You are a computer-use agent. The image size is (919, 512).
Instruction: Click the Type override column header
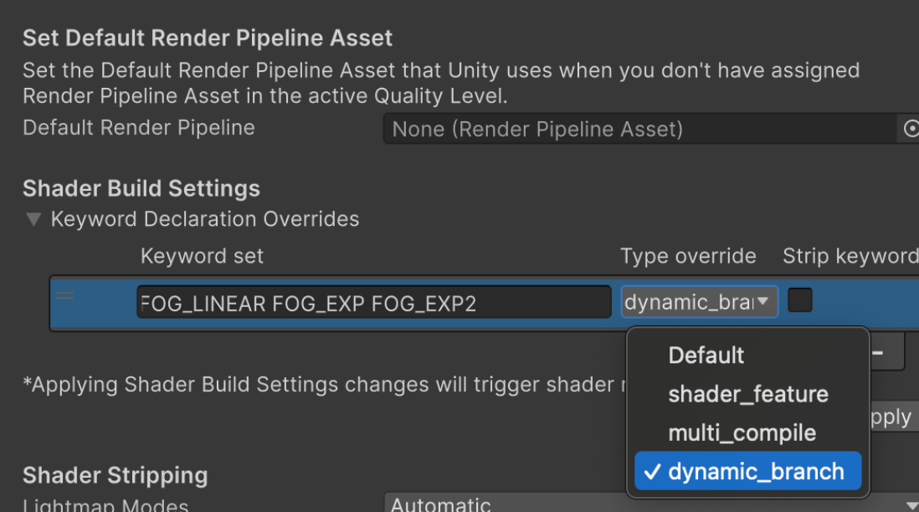pos(688,256)
